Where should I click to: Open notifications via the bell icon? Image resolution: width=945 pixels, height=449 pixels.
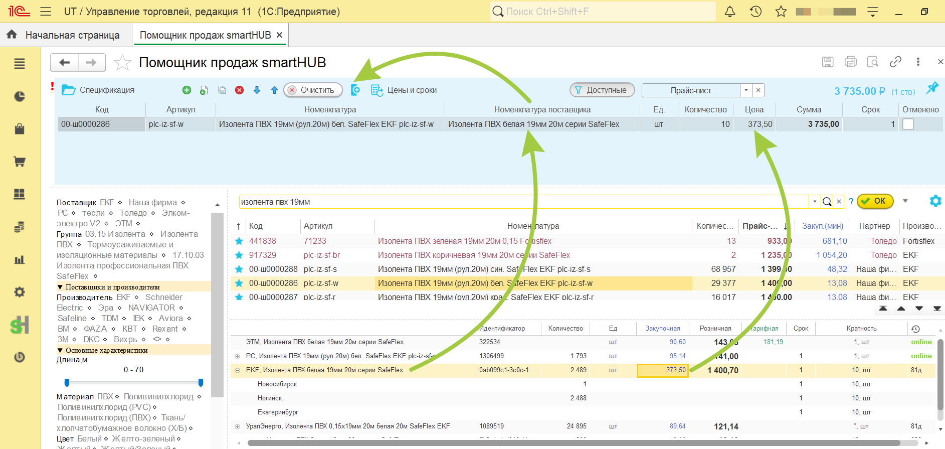click(x=730, y=12)
